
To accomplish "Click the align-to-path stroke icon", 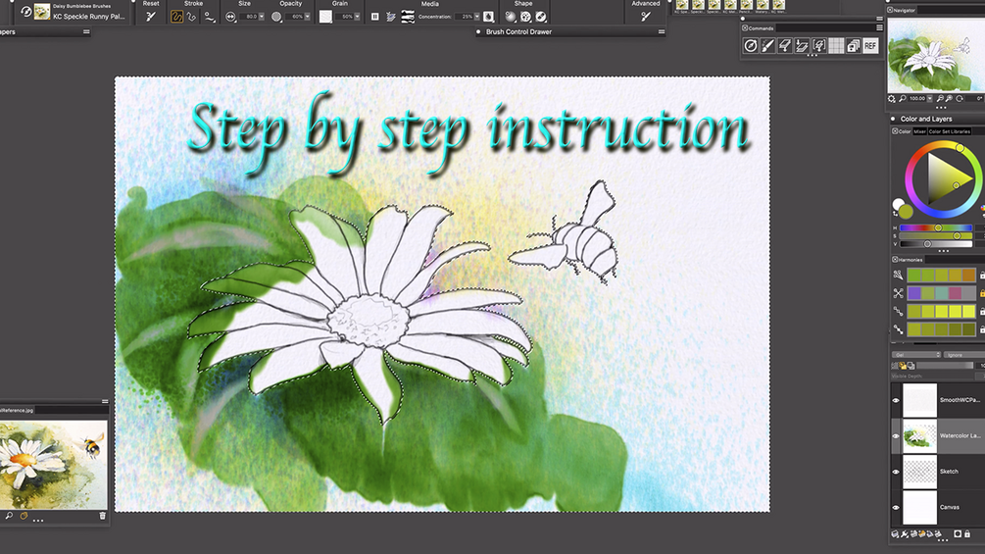I will (x=209, y=17).
